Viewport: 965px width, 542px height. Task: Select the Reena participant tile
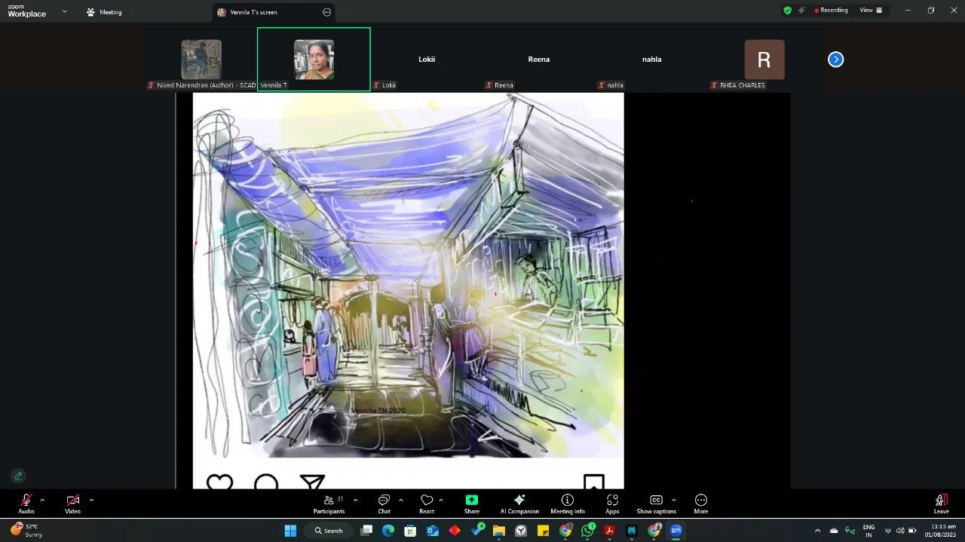click(x=539, y=60)
